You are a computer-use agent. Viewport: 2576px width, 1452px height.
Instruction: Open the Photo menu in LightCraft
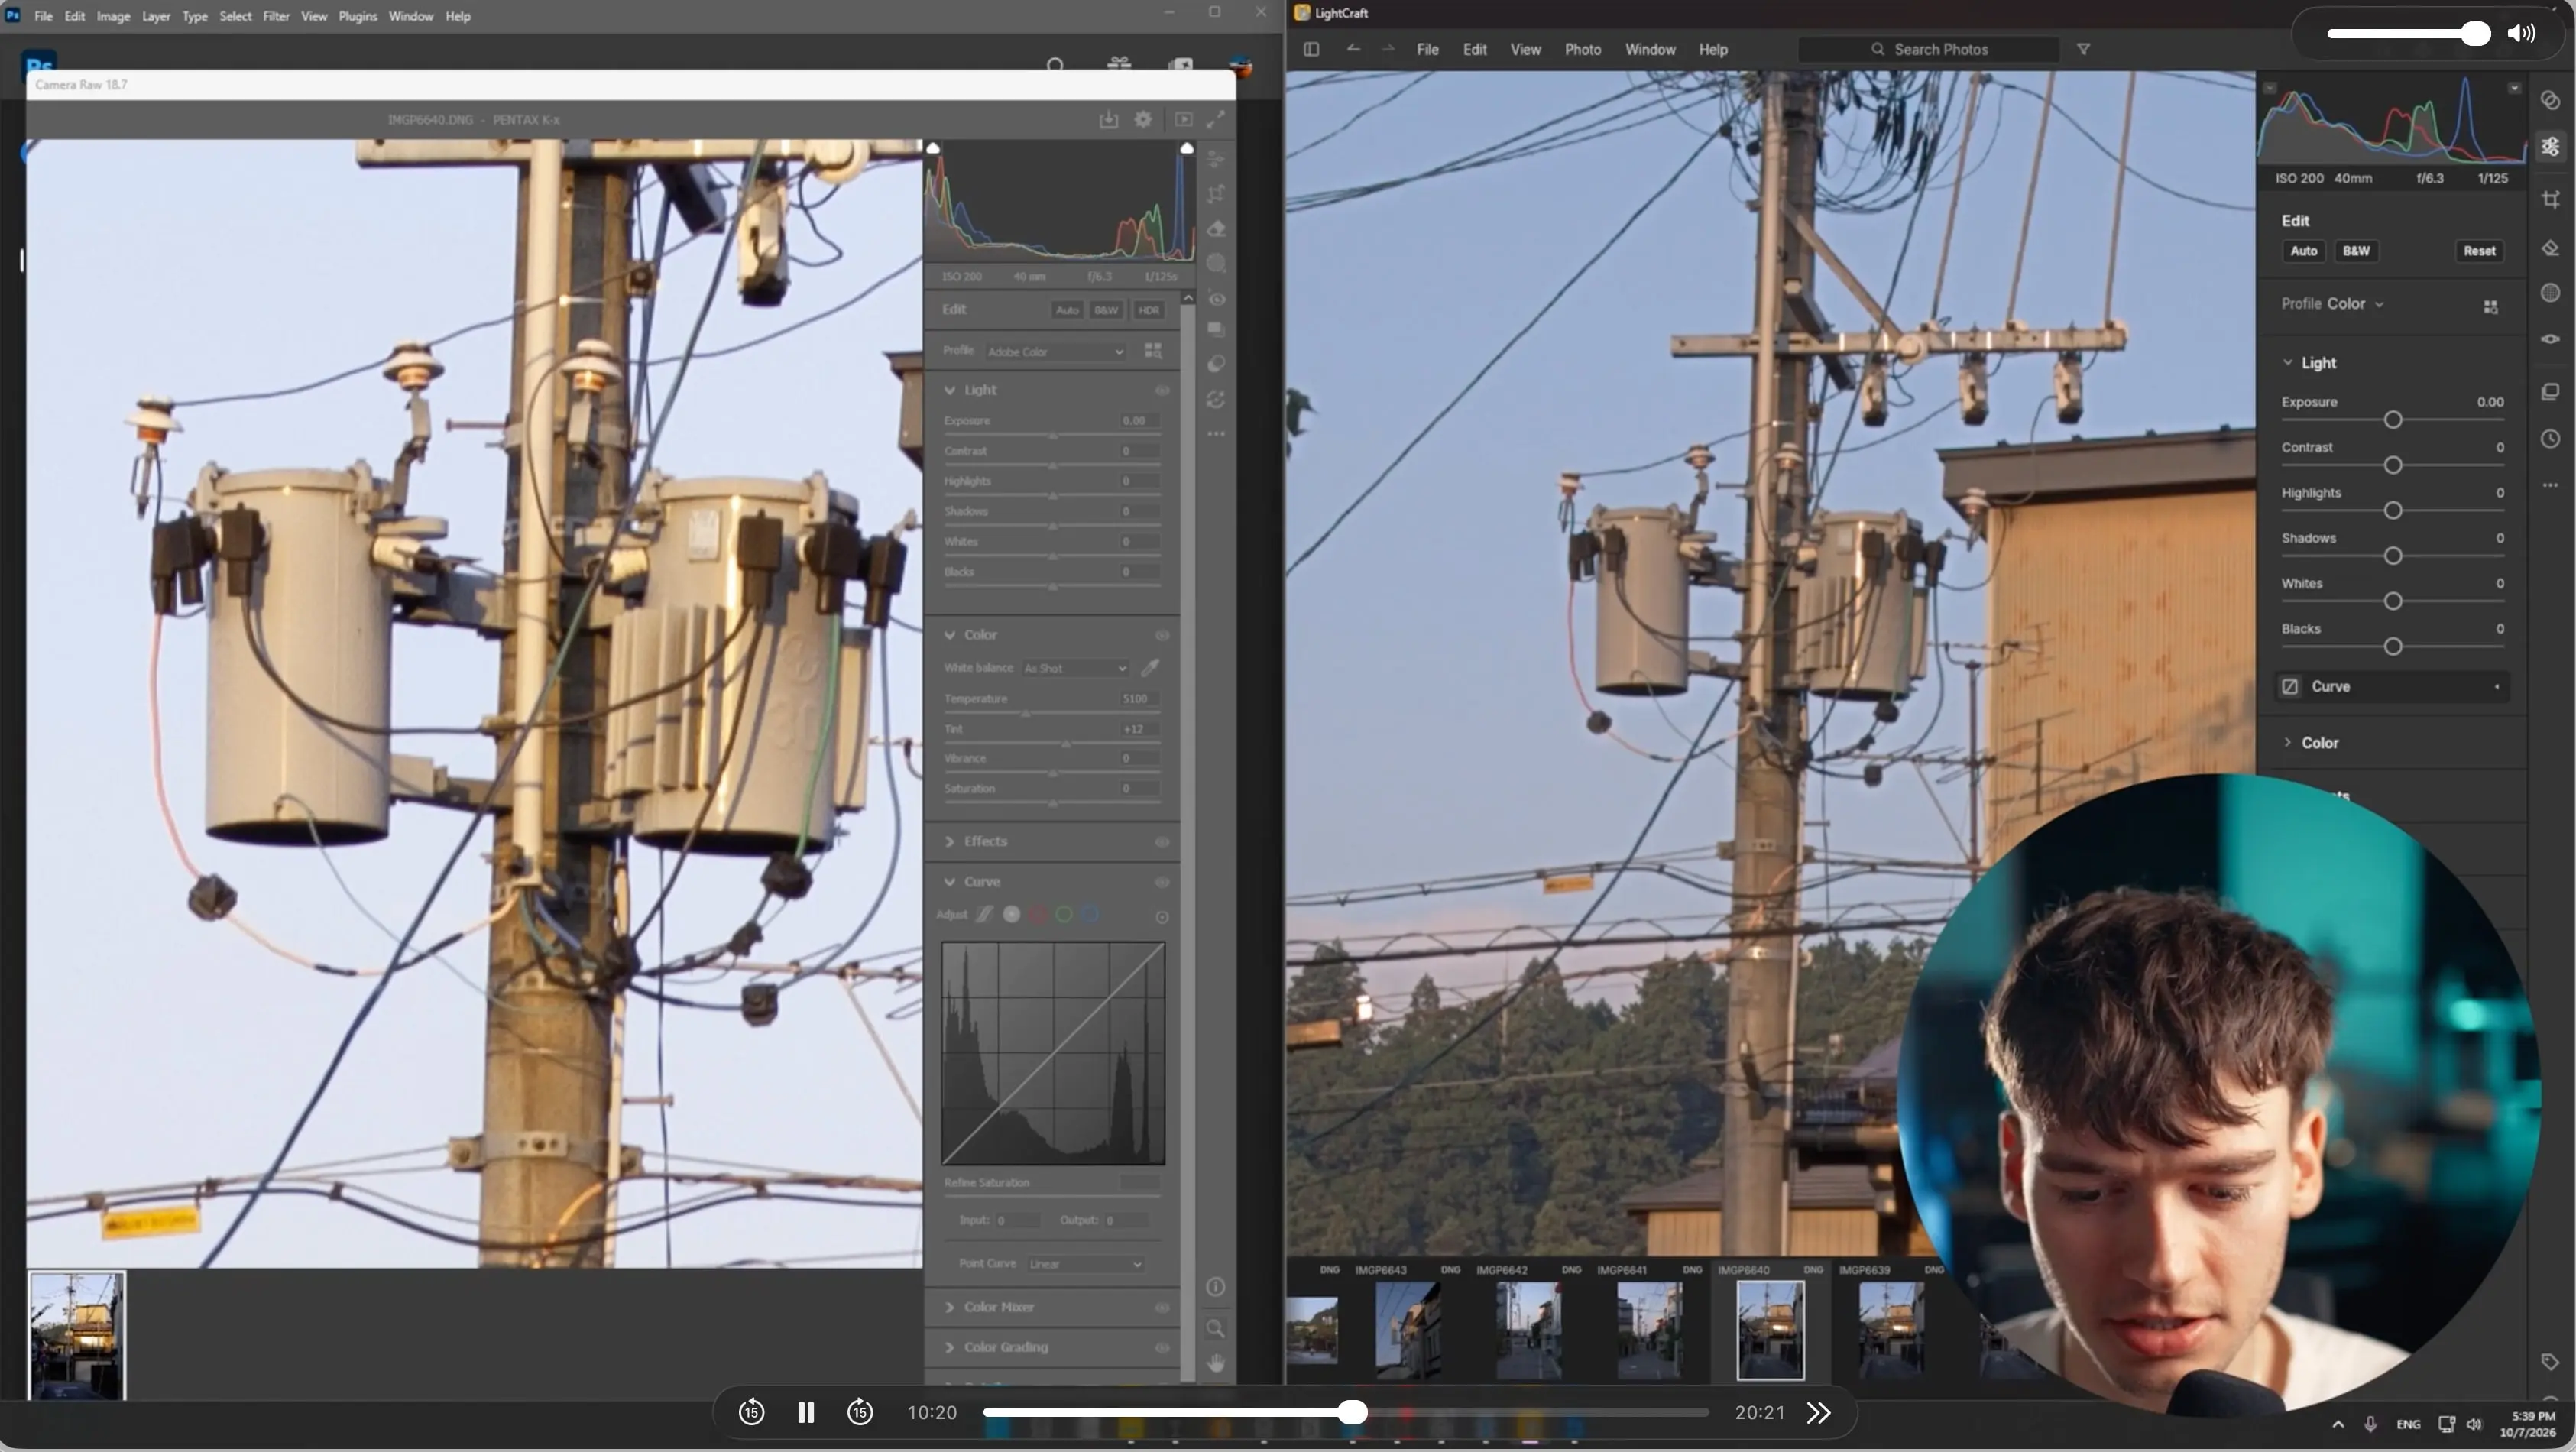pyautogui.click(x=1582, y=49)
